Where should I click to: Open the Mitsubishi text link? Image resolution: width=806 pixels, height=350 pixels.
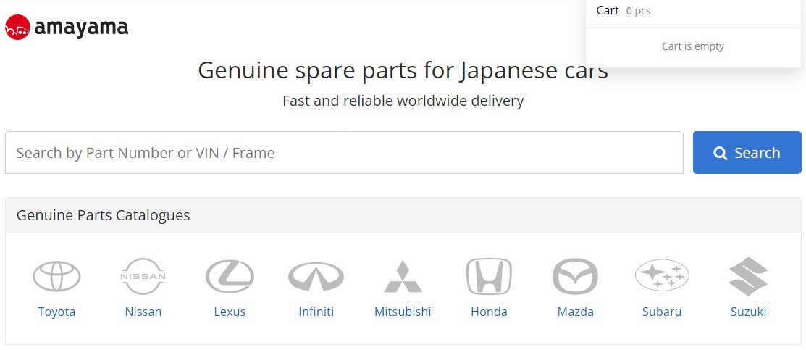click(403, 312)
